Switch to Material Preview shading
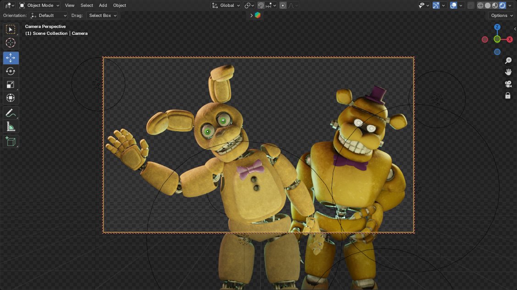The width and height of the screenshot is (517, 290). point(495,6)
